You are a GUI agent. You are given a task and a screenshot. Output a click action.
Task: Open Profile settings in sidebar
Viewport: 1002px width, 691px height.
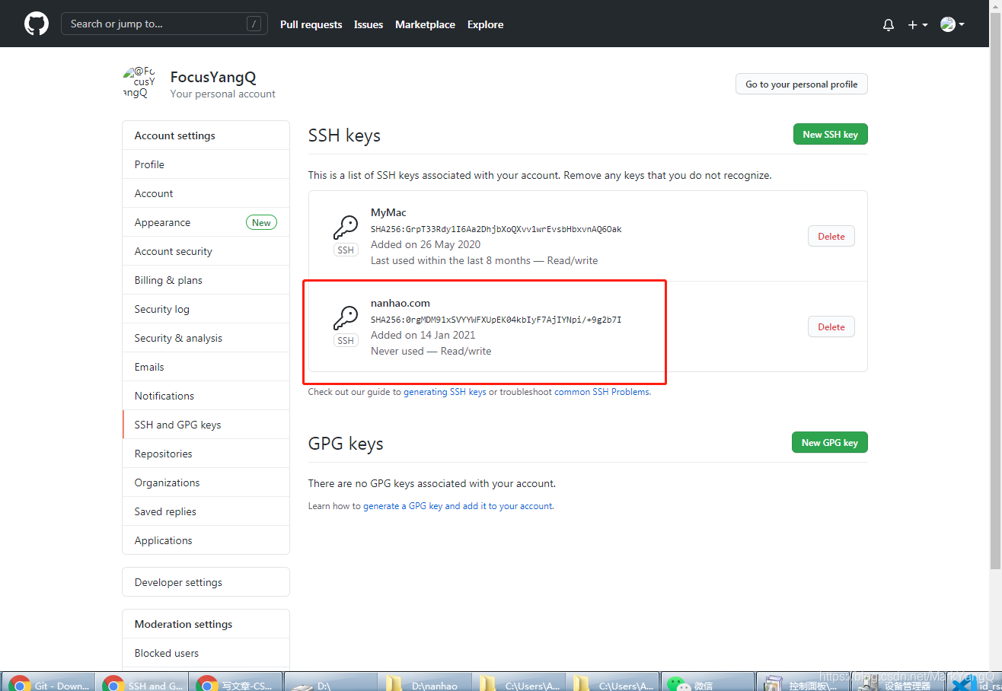click(206, 164)
